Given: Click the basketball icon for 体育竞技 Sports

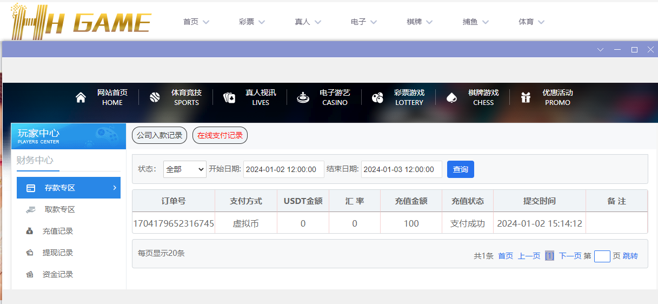Looking at the screenshot, I should click(x=155, y=97).
